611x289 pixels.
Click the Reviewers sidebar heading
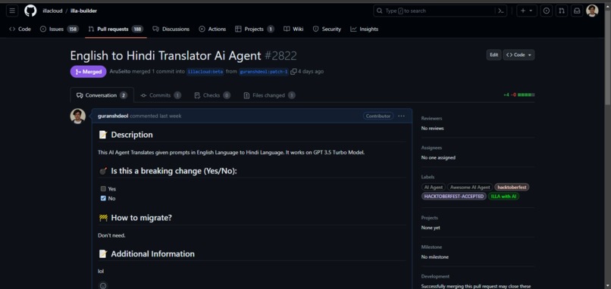point(431,118)
